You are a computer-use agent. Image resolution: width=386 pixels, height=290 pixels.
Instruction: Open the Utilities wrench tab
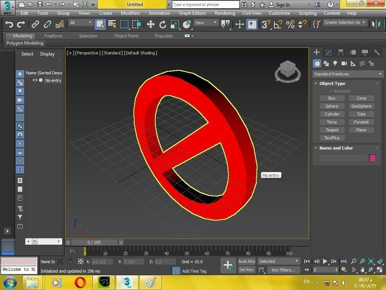tap(377, 52)
